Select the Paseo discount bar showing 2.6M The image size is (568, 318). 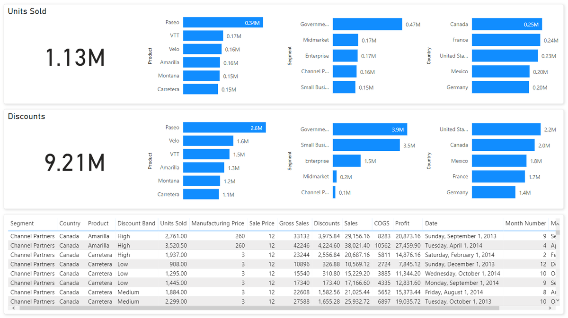point(224,127)
